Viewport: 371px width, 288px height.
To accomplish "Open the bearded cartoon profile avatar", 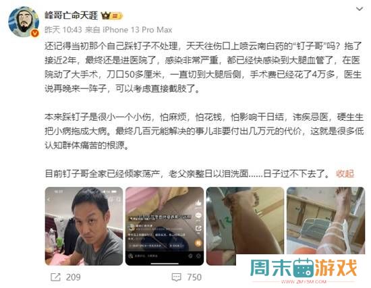I will pos(24,22).
